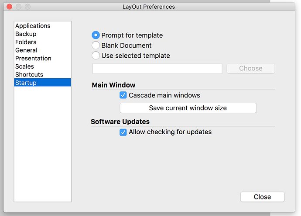The height and width of the screenshot is (216, 301).
Task: Click the red window close button
Action: [x=9, y=7]
